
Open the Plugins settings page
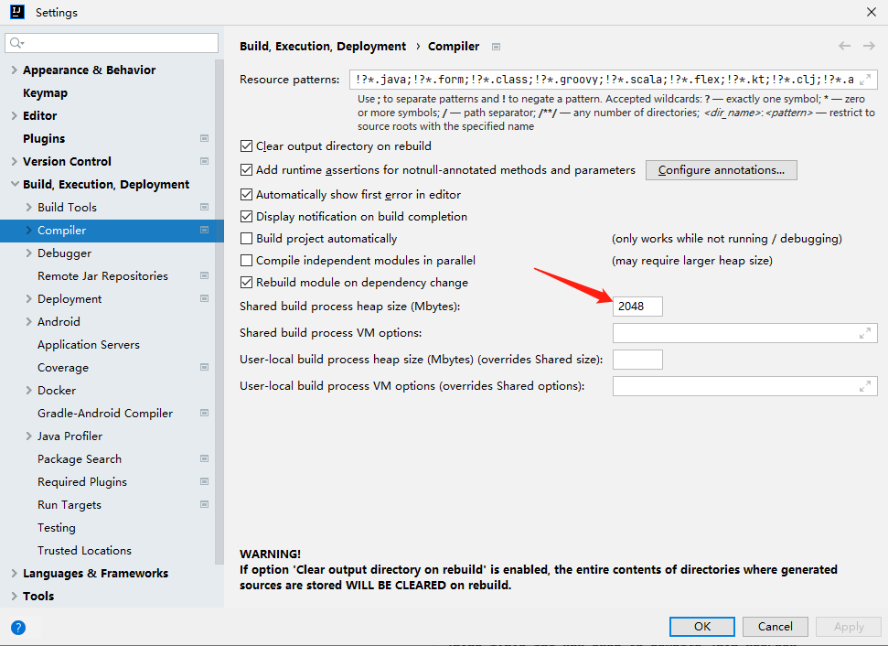click(44, 138)
